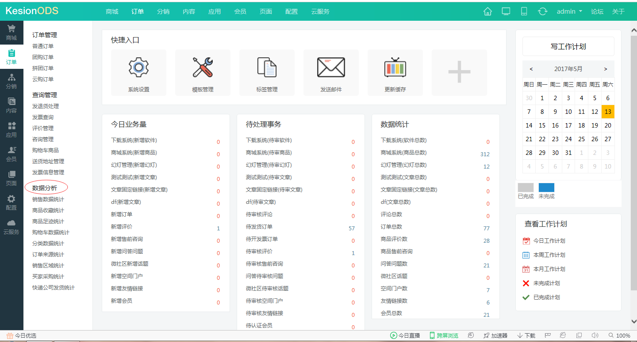Open 下载 in browser status bar
The height and width of the screenshot is (342, 637).
coord(526,336)
